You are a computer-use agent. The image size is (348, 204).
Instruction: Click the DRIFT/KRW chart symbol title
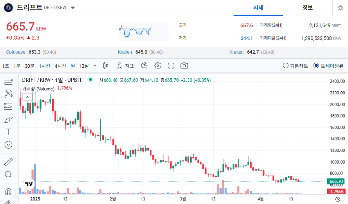pyautogui.click(x=52, y=80)
